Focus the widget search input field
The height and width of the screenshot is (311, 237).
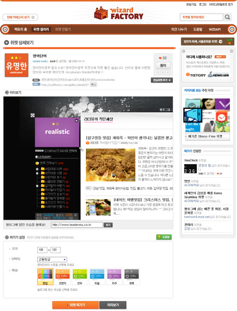click(201, 17)
